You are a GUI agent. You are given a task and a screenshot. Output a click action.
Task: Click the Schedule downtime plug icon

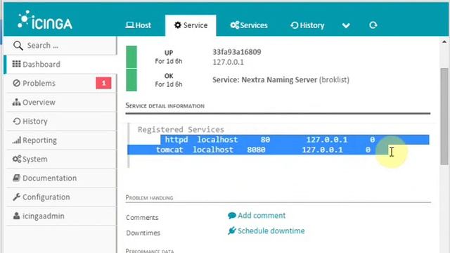click(x=232, y=231)
